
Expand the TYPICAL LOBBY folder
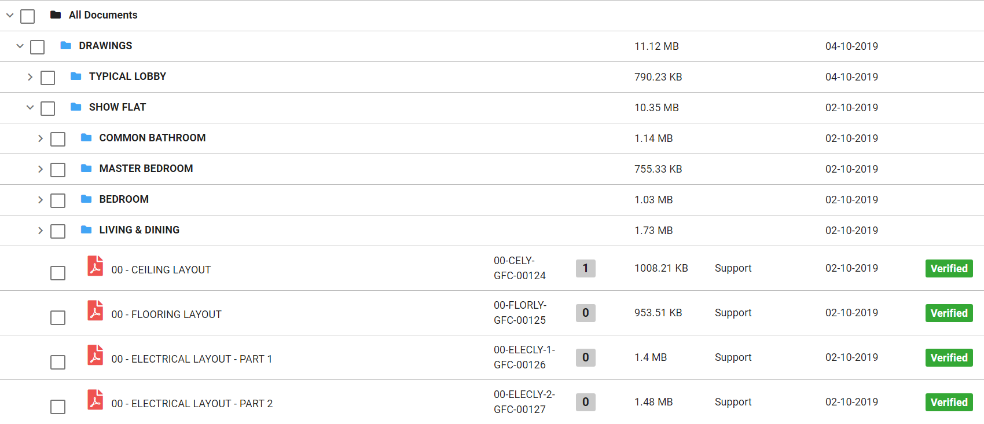[x=30, y=77]
